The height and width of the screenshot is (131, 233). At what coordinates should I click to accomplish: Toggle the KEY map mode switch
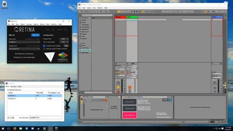pos(208,11)
